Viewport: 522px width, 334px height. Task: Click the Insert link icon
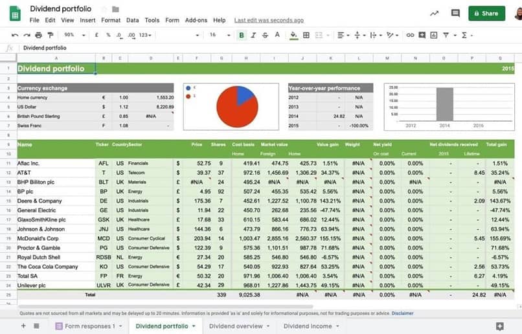pyautogui.click(x=410, y=35)
